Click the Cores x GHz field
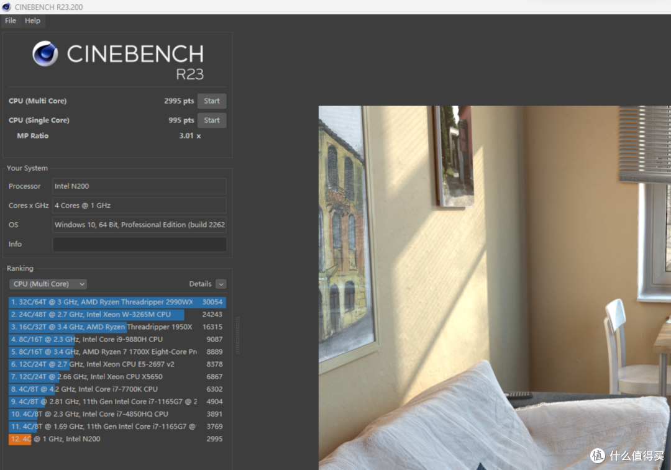 click(139, 206)
